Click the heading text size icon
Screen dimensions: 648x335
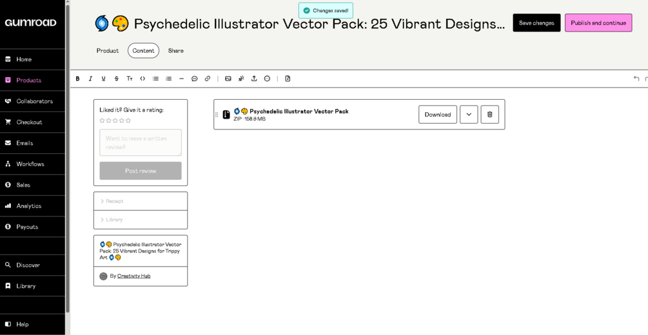tap(130, 79)
